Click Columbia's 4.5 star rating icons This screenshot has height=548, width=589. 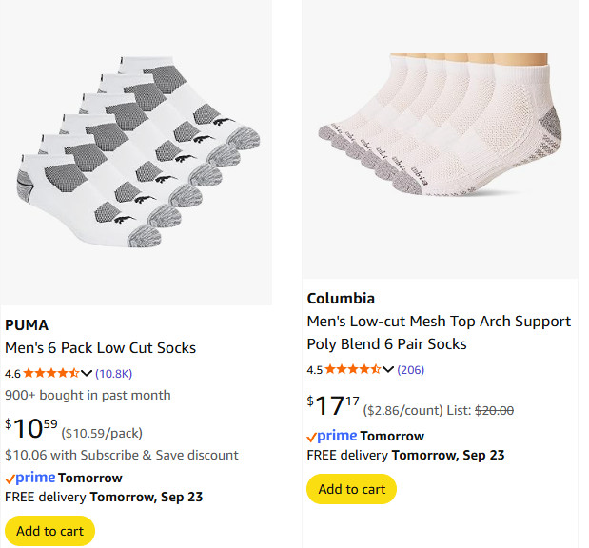(353, 369)
